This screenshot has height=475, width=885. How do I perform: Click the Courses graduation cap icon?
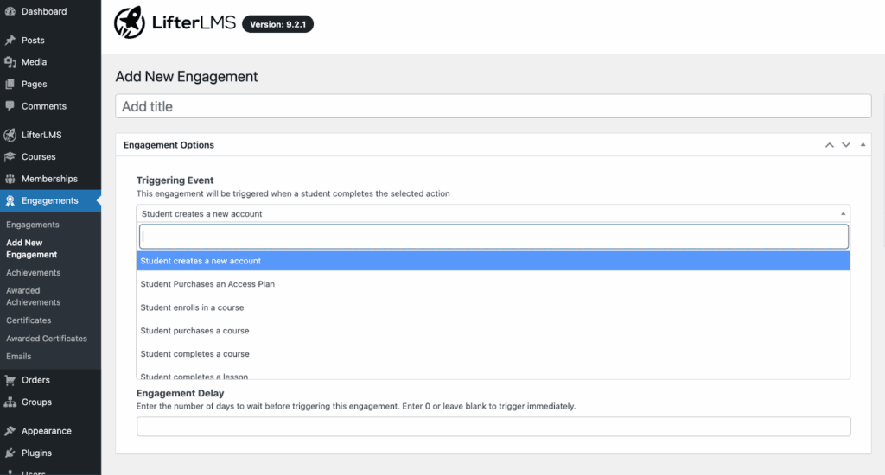[x=10, y=157]
